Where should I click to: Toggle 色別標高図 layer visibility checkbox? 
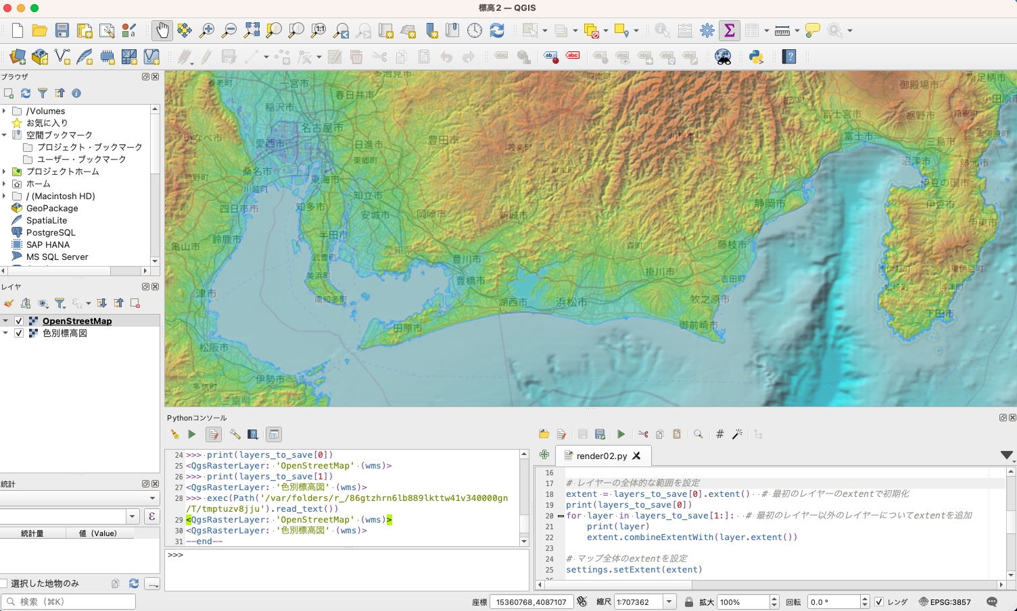(19, 334)
